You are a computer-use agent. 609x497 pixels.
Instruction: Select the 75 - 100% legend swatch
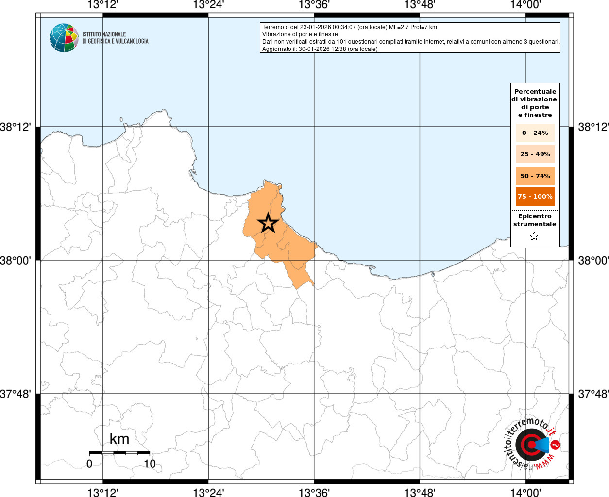tap(535, 196)
